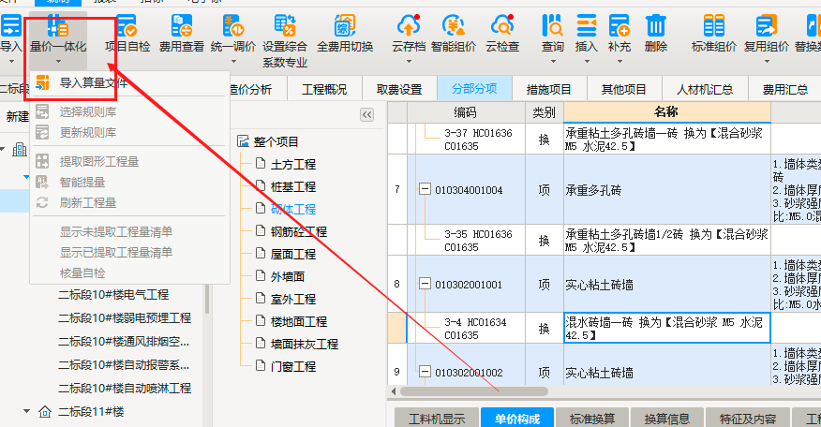This screenshot has height=427, width=821.
Task: Open dropdown arrow under 云存档
Action: click(409, 62)
